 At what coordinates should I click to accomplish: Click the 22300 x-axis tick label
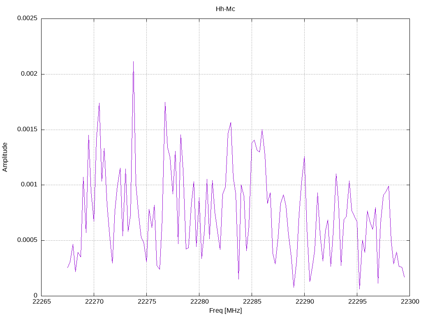coord(410,302)
